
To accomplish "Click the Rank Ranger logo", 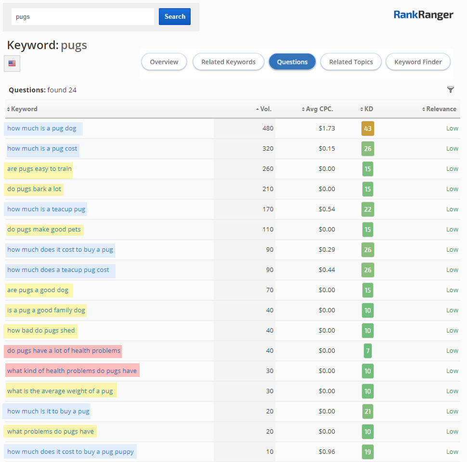I will (423, 15).
